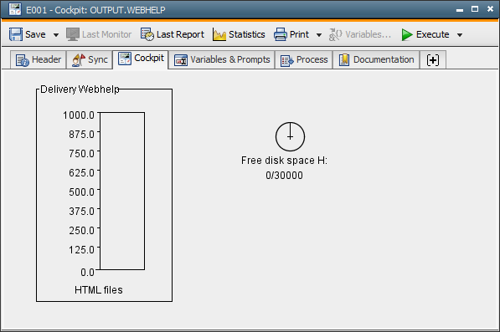Screen dimensions: 500x332
Task: Click the Save floppy disk icon
Action: click(16, 34)
